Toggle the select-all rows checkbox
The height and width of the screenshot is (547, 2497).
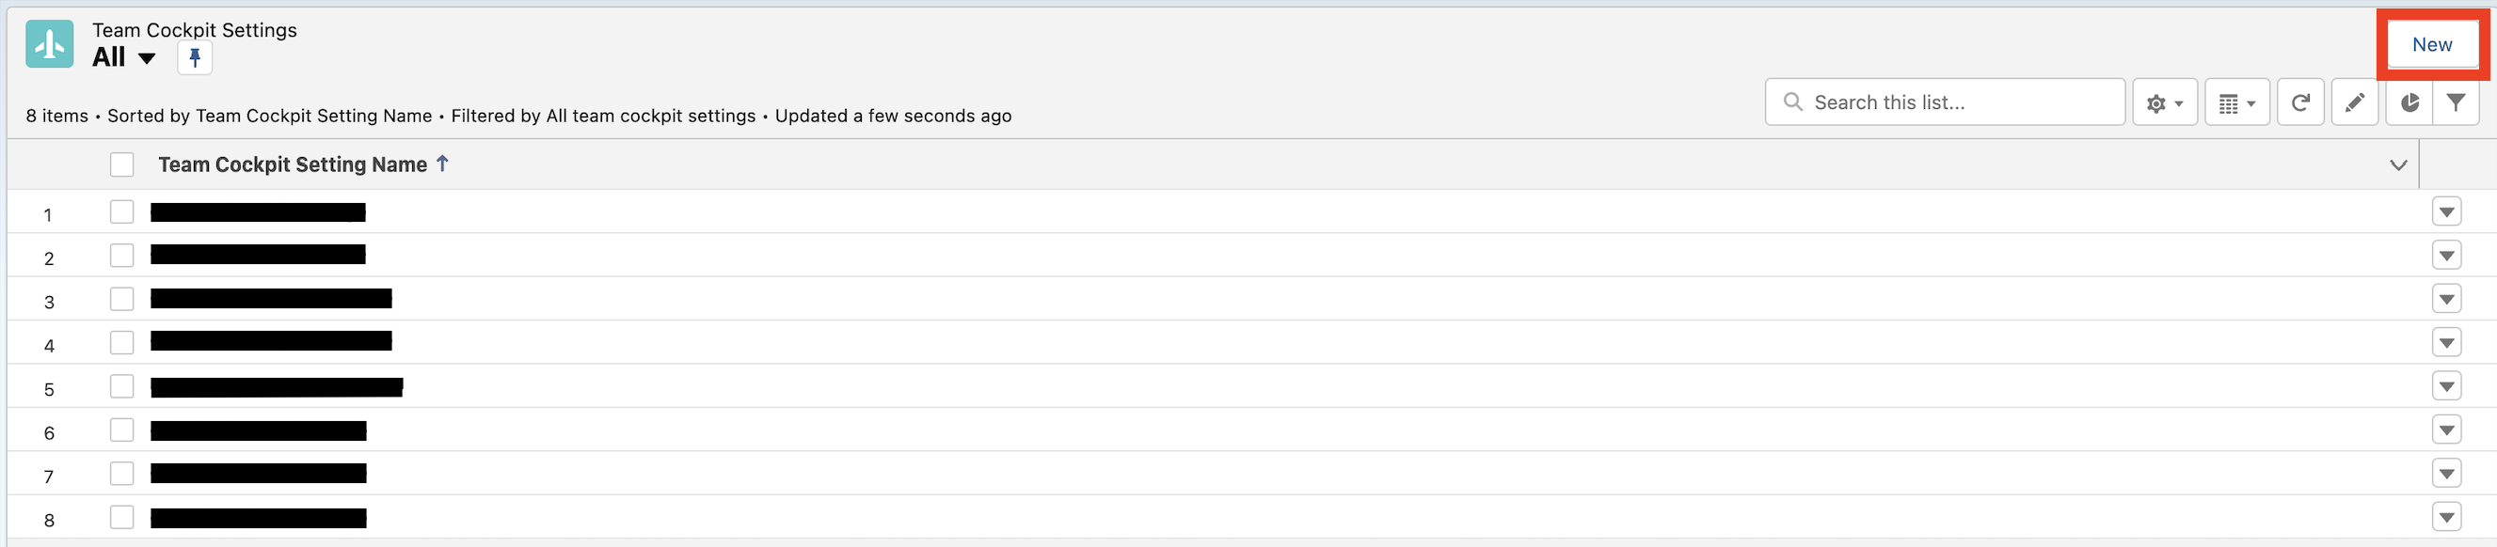pyautogui.click(x=122, y=164)
